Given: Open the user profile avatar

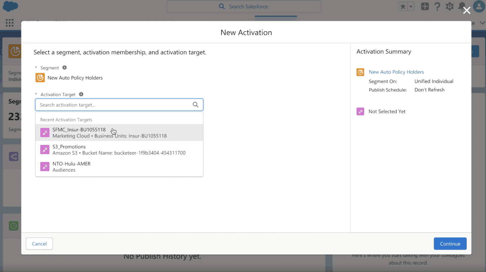Looking at the screenshot, I should point(479,6).
